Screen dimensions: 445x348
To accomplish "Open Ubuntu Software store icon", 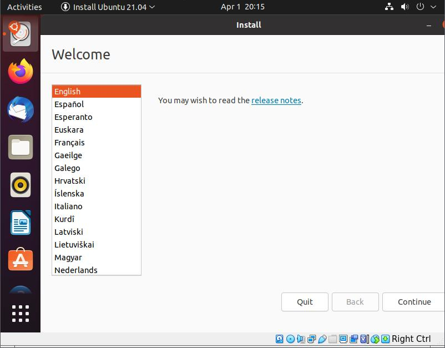I will 21,260.
